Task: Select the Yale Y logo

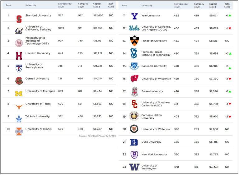Action: click(134, 16)
